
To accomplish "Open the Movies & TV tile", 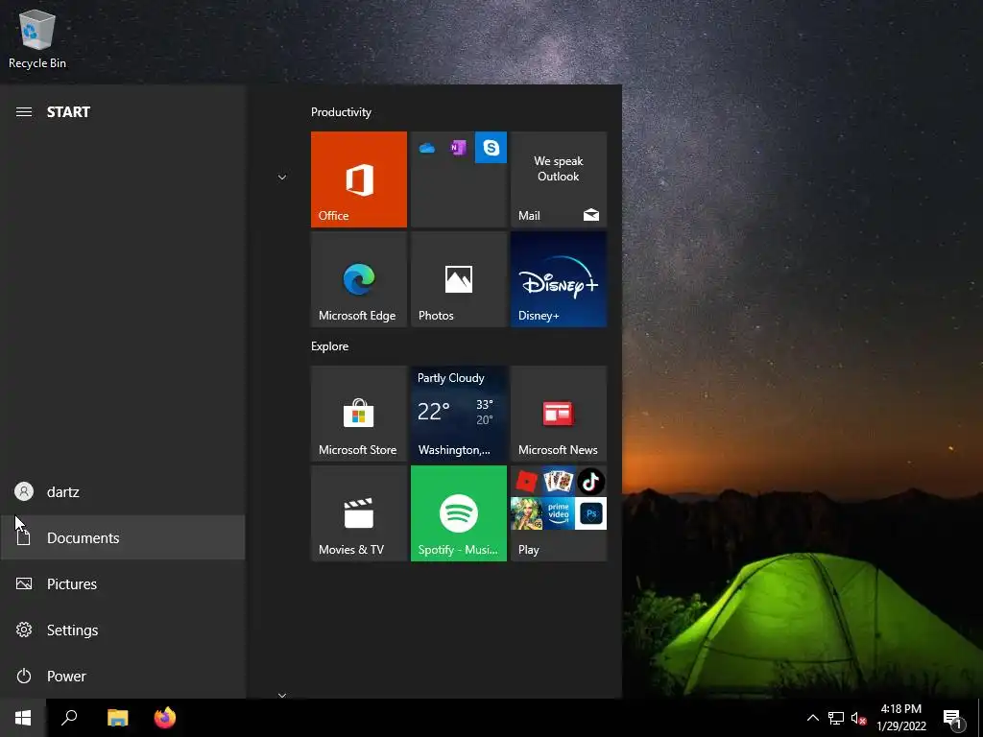I will click(x=359, y=513).
